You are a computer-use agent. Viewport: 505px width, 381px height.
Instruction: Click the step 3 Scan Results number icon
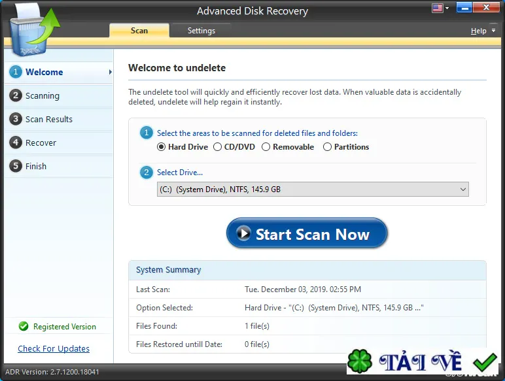pos(16,119)
